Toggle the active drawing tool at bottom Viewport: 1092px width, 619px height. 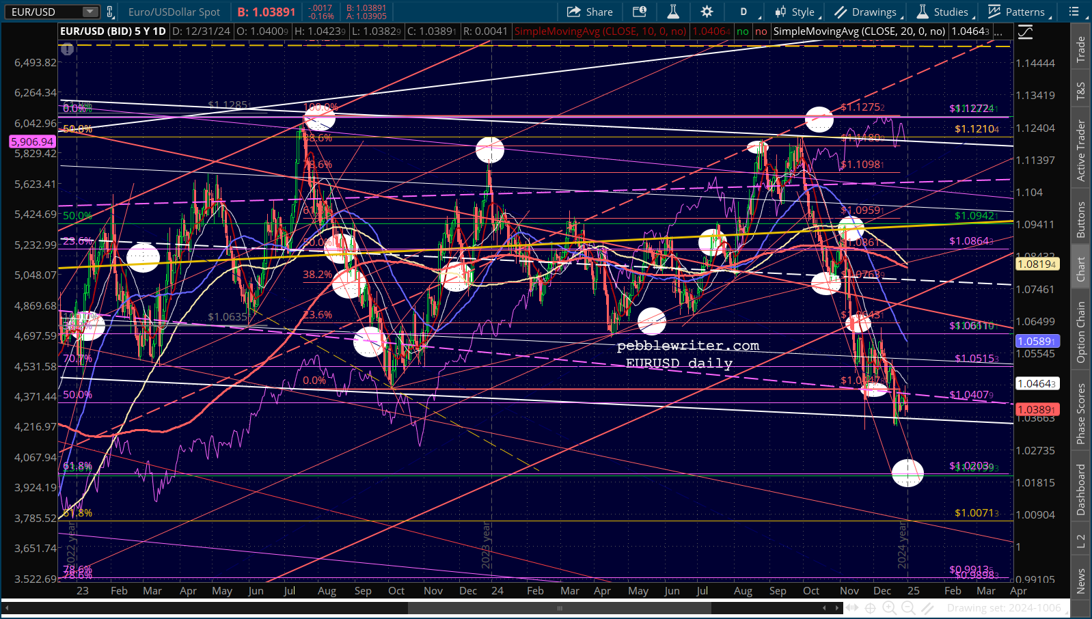927,607
